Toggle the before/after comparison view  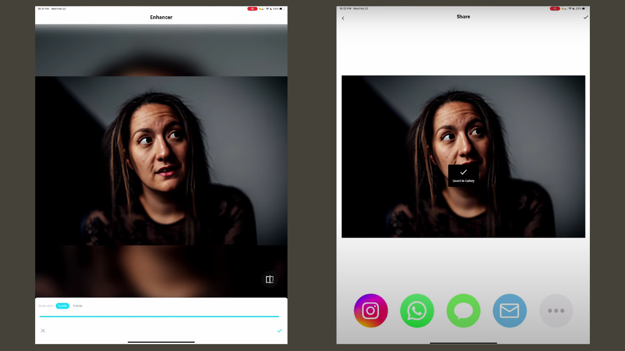point(270,279)
